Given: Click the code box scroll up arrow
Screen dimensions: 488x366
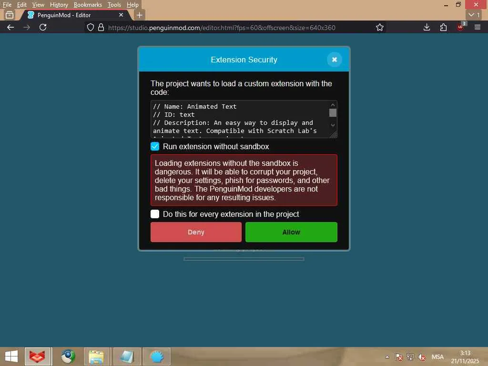Looking at the screenshot, I should [x=333, y=105].
